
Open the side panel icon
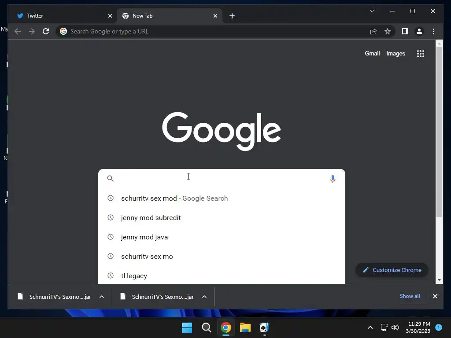pyautogui.click(x=405, y=31)
